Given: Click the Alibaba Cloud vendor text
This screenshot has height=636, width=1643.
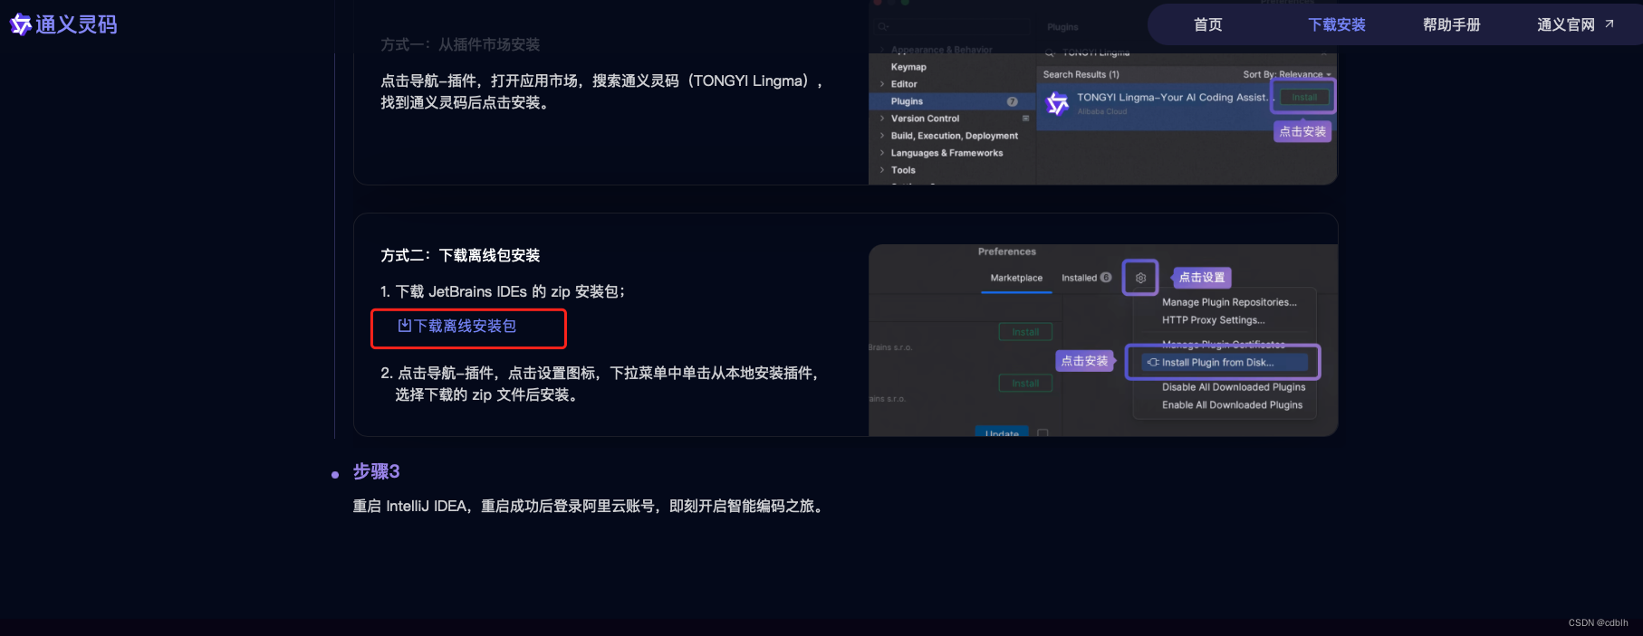Looking at the screenshot, I should tap(1102, 111).
